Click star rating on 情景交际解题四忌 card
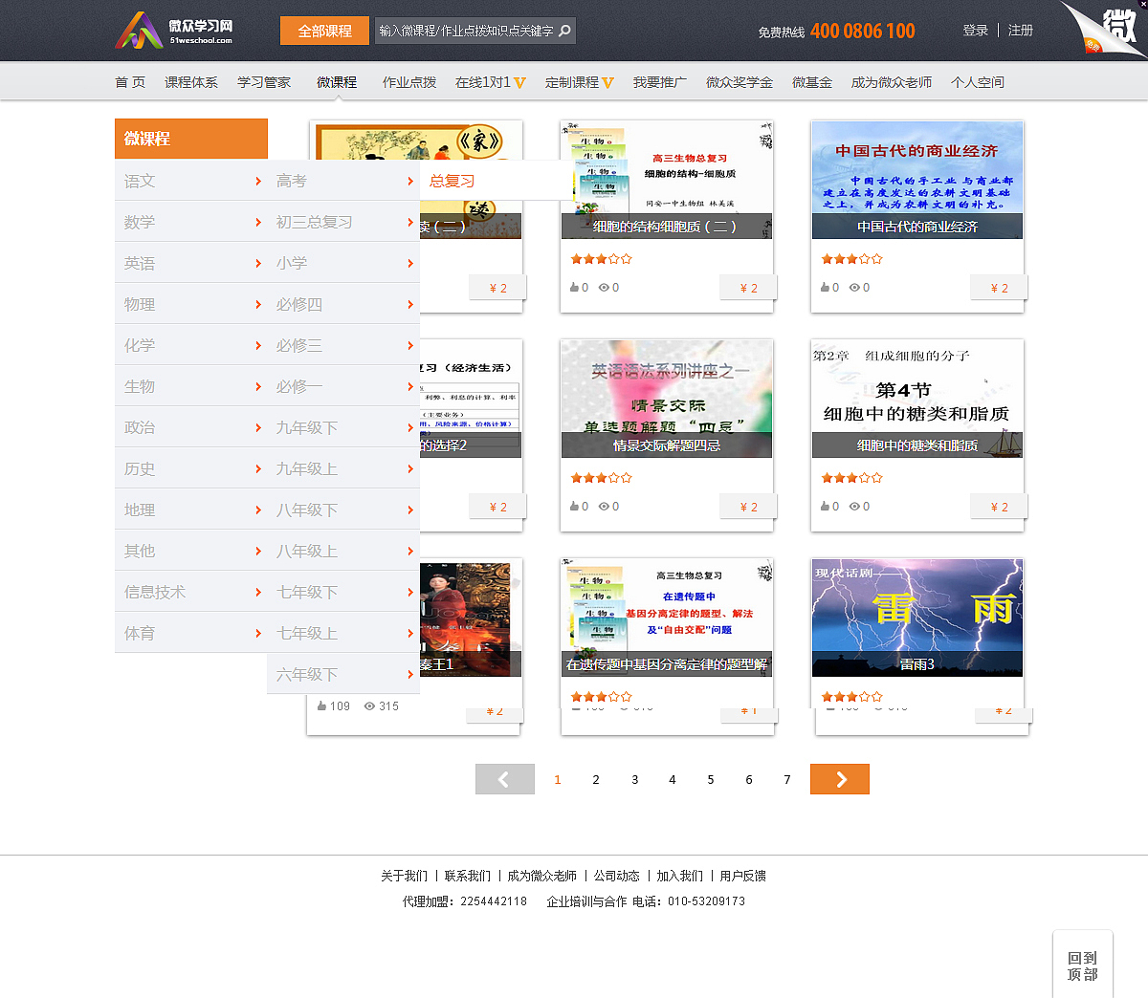This screenshot has height=998, width=1148. click(602, 478)
